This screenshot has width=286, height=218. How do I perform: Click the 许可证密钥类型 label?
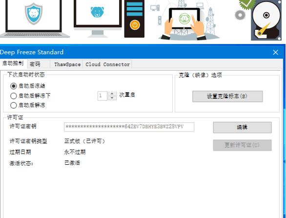point(28,141)
